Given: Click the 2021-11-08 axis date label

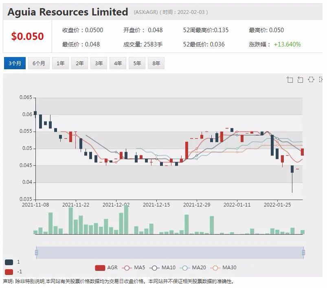Looking at the screenshot, I should pyautogui.click(x=35, y=205).
